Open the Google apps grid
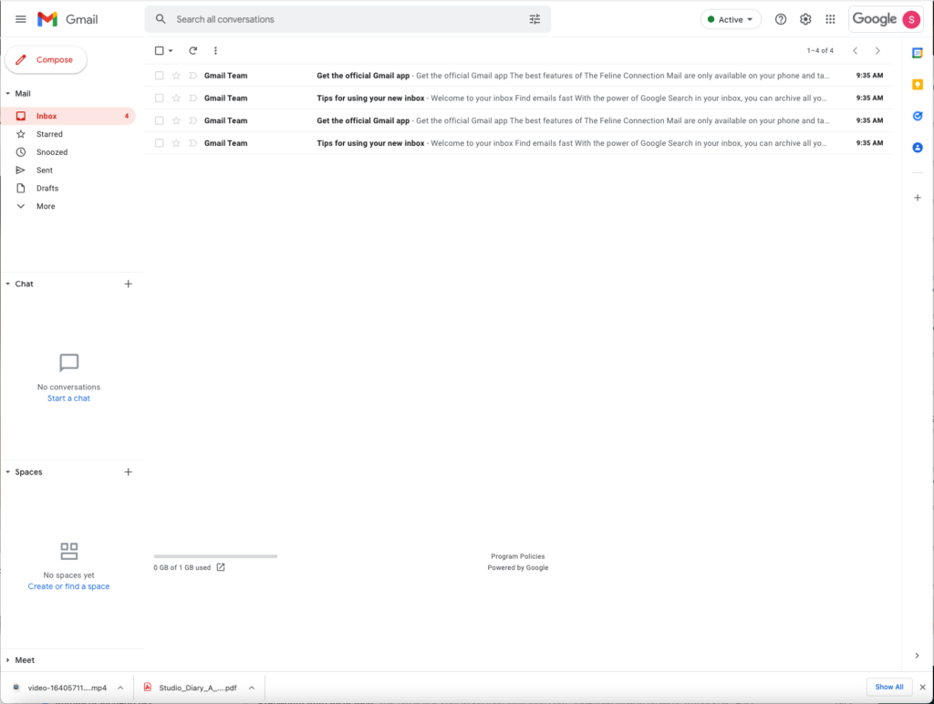The image size is (934, 704). (830, 19)
